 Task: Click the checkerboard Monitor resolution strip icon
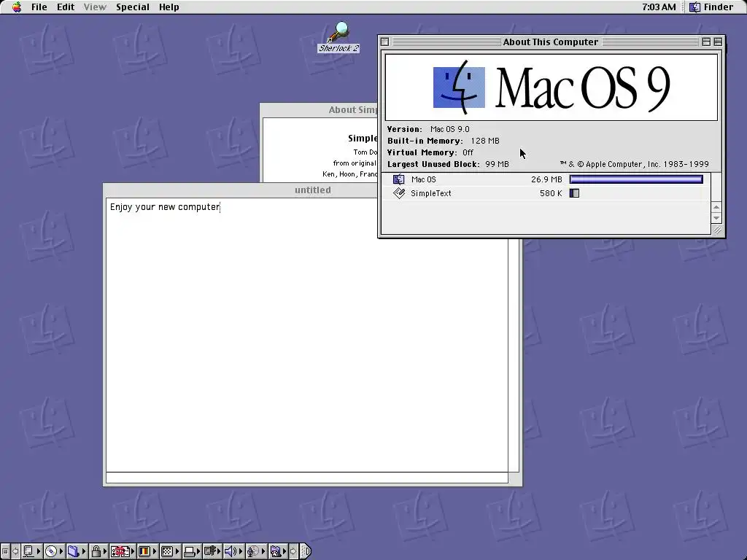[167, 551]
